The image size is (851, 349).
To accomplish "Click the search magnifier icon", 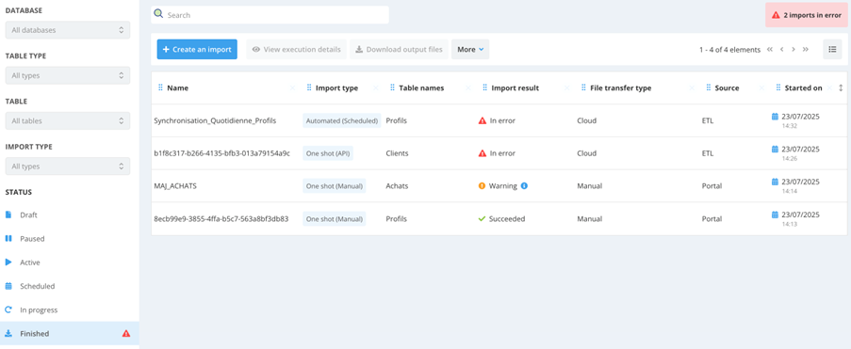I will click(x=158, y=14).
